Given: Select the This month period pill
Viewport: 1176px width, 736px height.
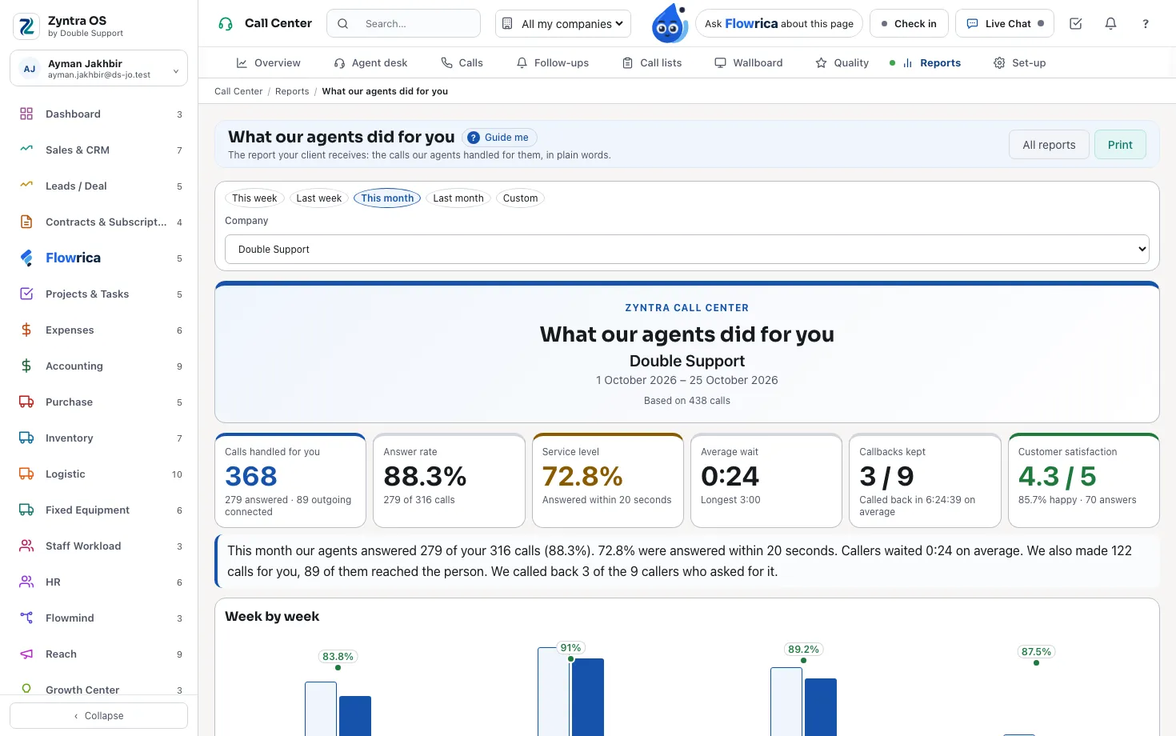Looking at the screenshot, I should click(x=387, y=198).
